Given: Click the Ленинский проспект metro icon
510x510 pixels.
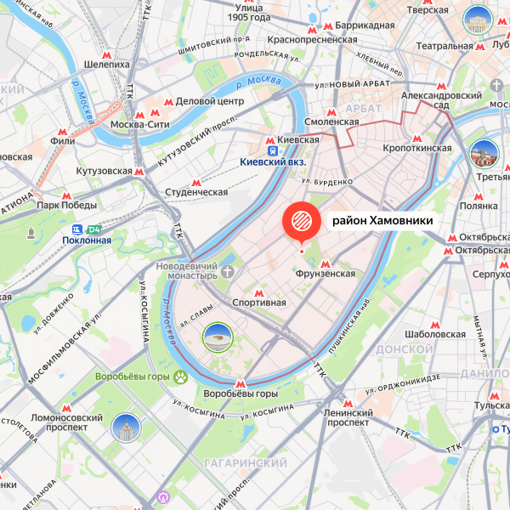Looking at the screenshot, I should (348, 404).
